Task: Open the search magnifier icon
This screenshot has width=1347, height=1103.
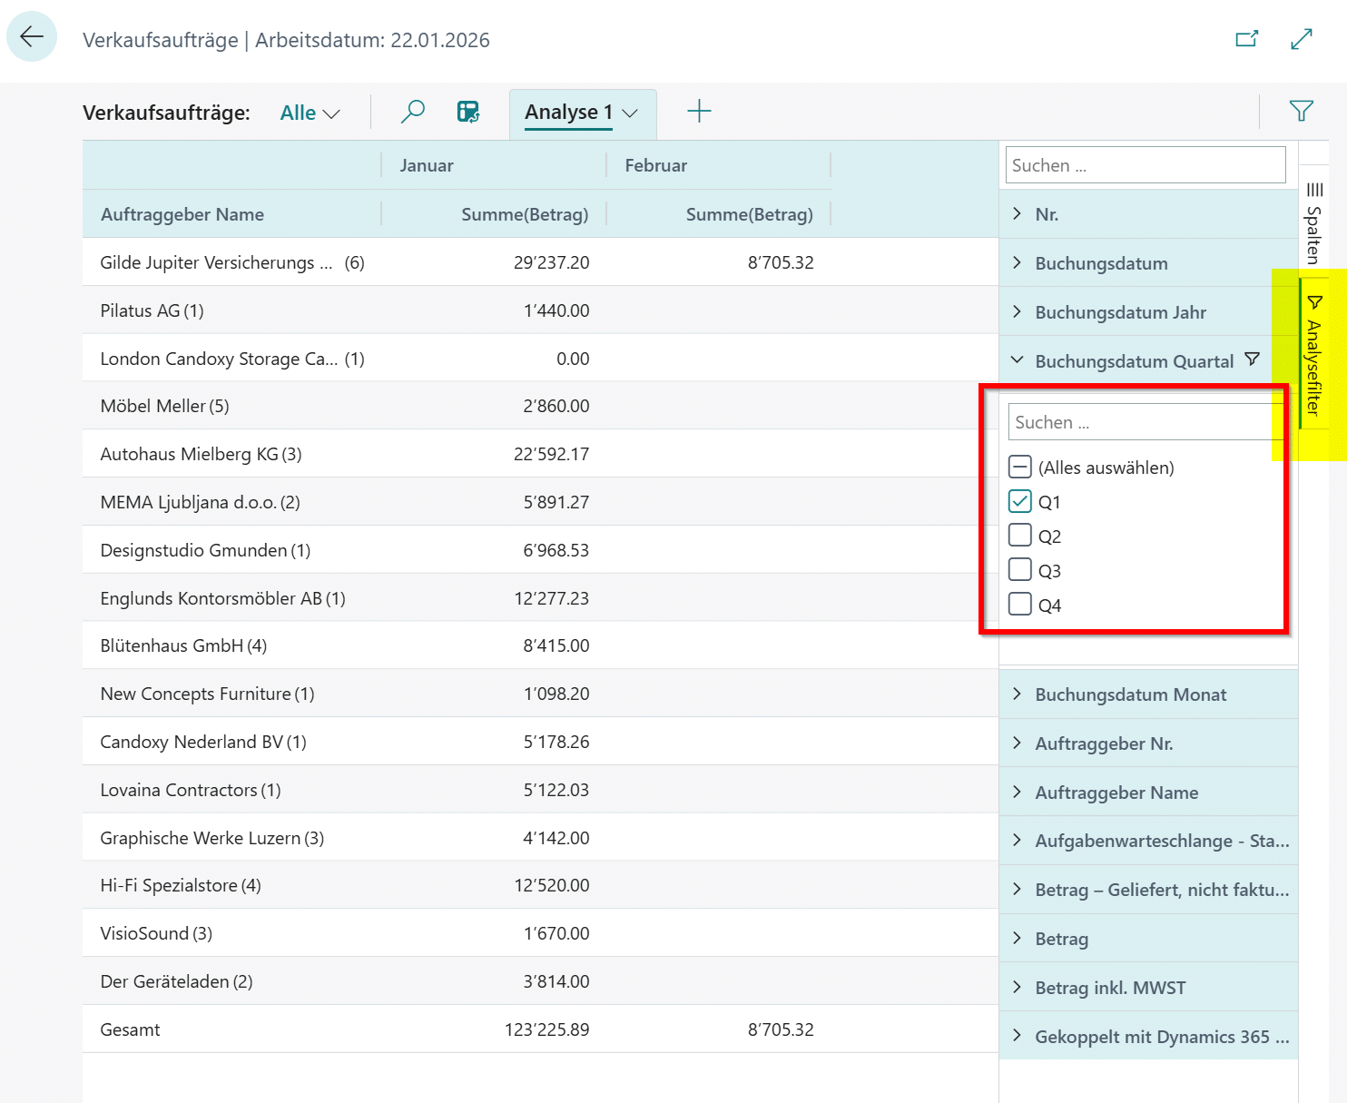Action: (413, 112)
